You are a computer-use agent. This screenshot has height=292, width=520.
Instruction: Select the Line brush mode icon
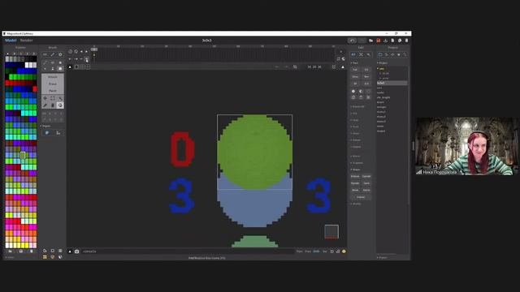45,62
